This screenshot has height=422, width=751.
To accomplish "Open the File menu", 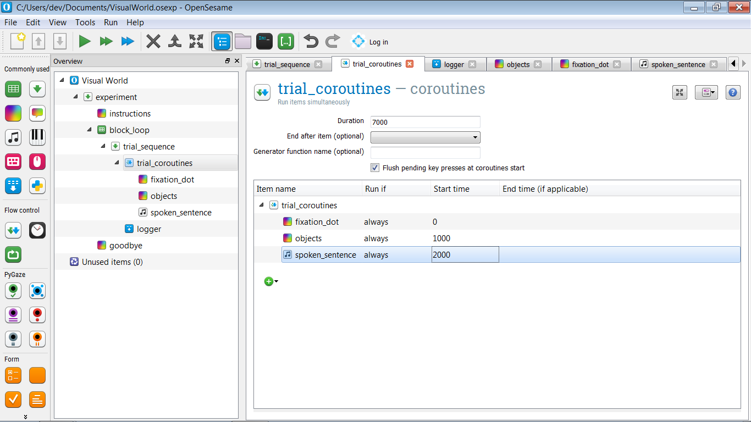I will pos(10,23).
